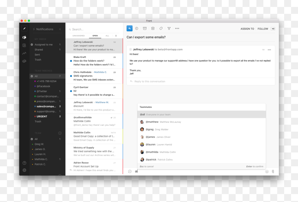
Task: Click the search magnifier icon
Action: tap(70, 29)
